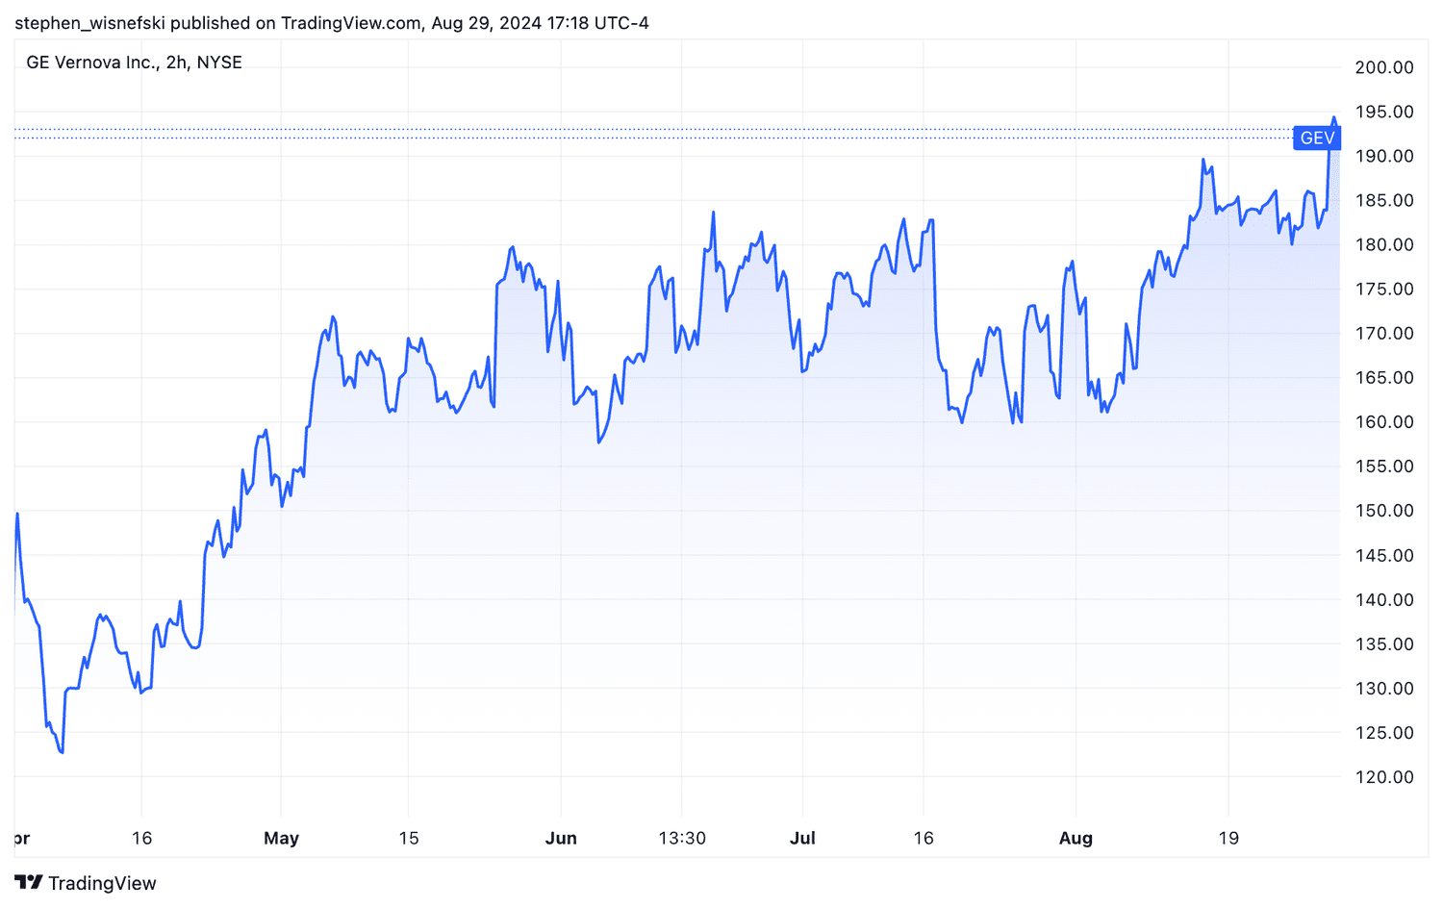1443x908 pixels.
Task: Click the 13:30 label on time axis
Action: (x=682, y=838)
